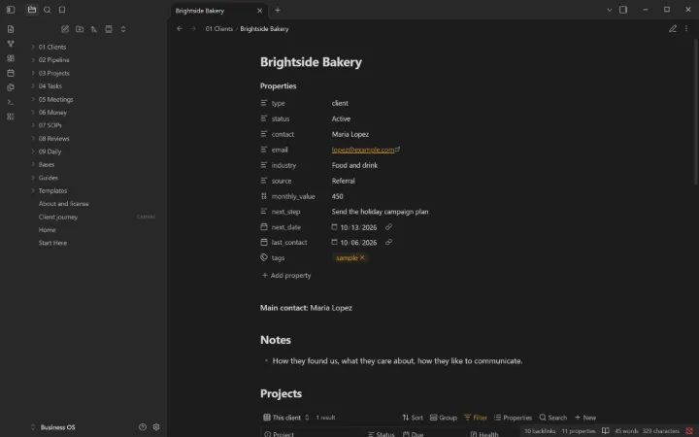Expand the 09 Daily folder
The image size is (699, 437).
pyautogui.click(x=33, y=151)
